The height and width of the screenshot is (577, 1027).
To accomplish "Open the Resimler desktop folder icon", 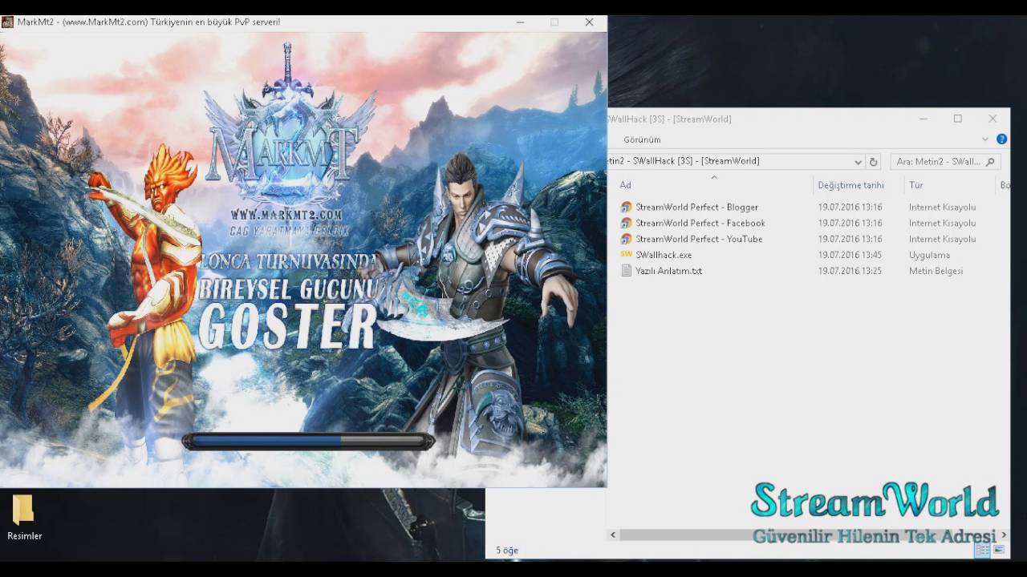I will [x=23, y=510].
